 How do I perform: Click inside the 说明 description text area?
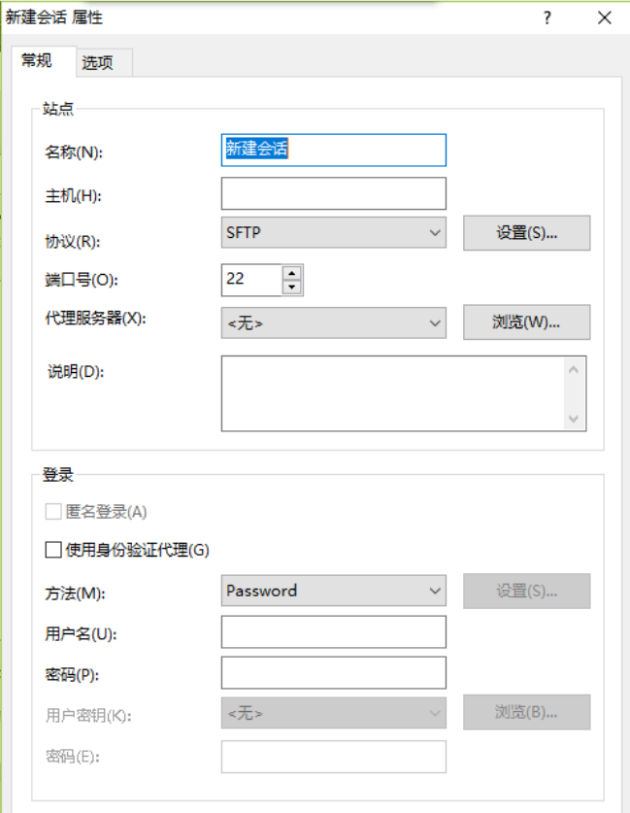click(393, 393)
